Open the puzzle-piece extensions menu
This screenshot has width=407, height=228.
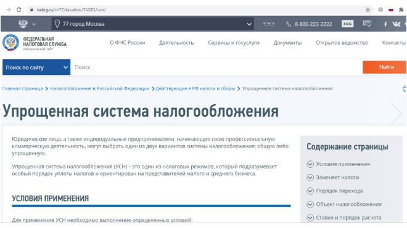pyautogui.click(x=401, y=10)
